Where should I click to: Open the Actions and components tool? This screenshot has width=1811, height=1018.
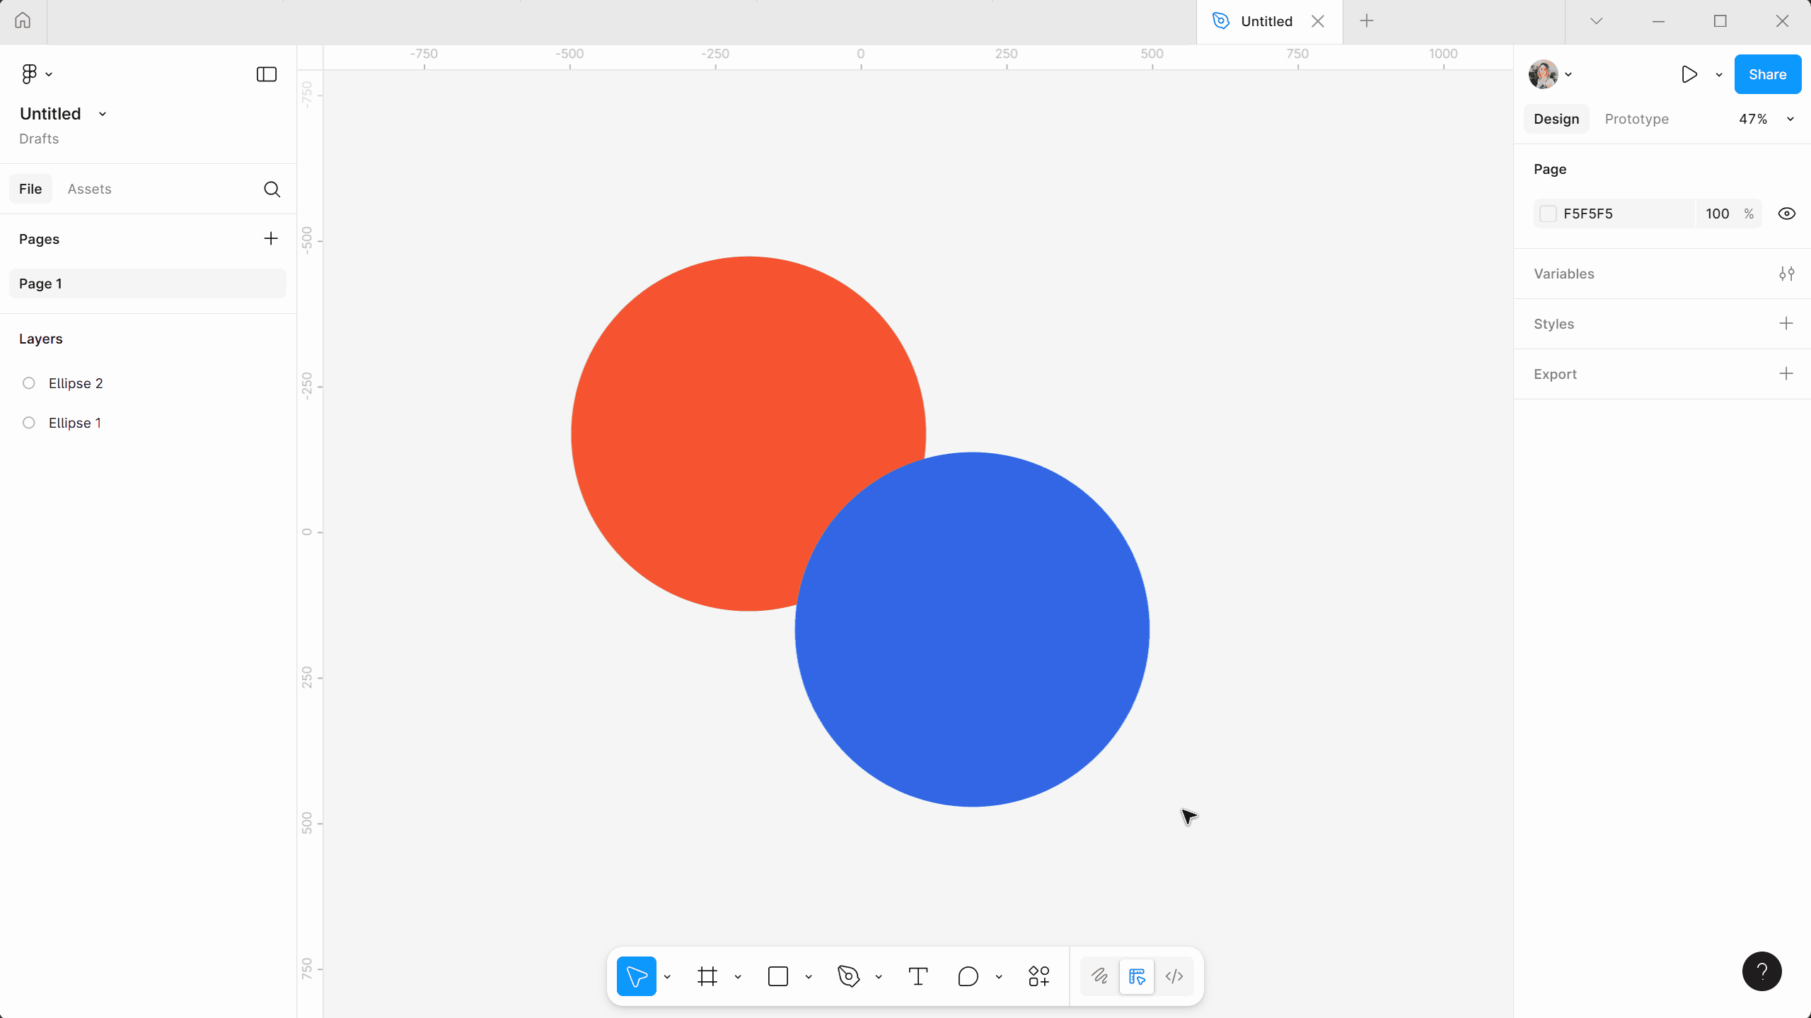(x=1038, y=976)
